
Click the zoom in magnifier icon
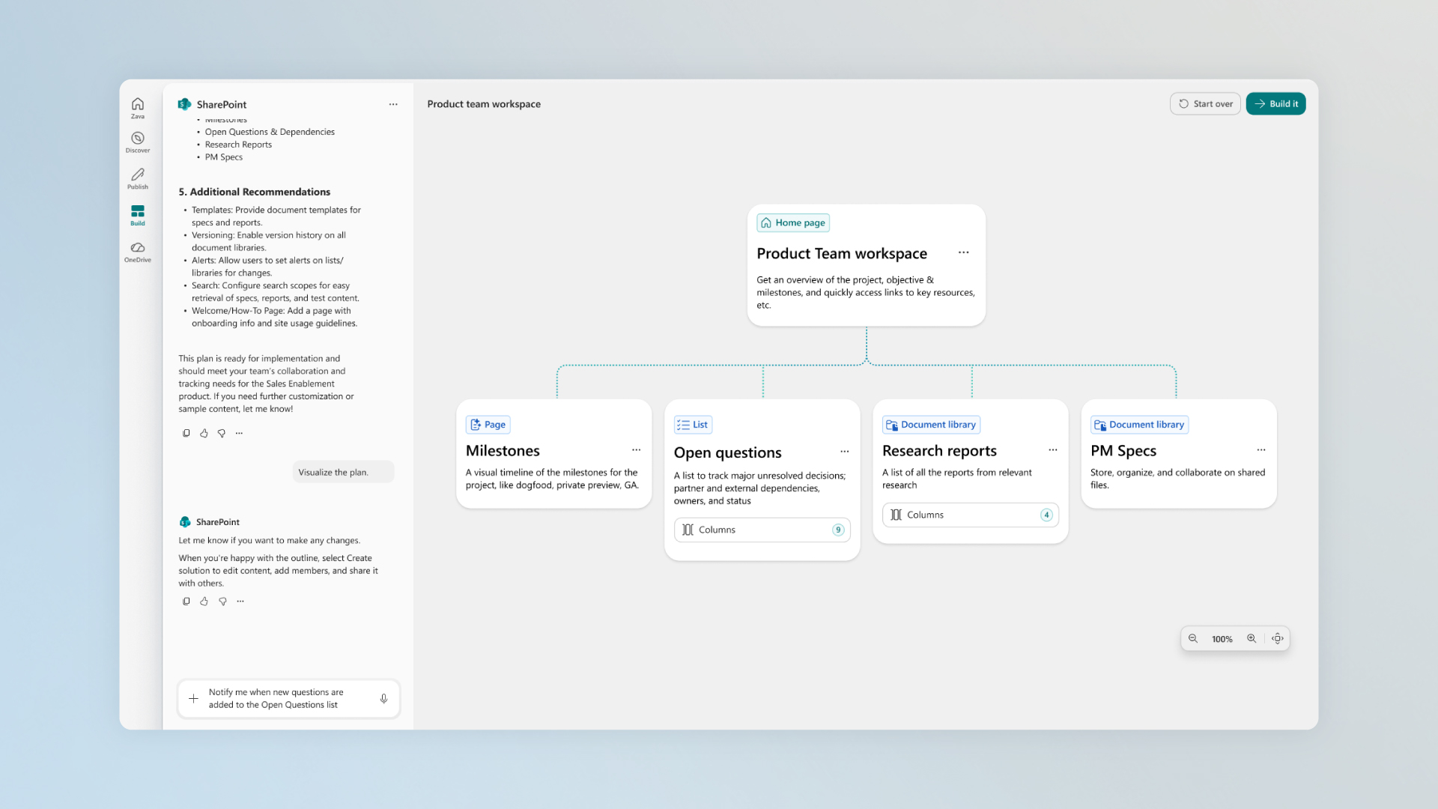pos(1251,638)
